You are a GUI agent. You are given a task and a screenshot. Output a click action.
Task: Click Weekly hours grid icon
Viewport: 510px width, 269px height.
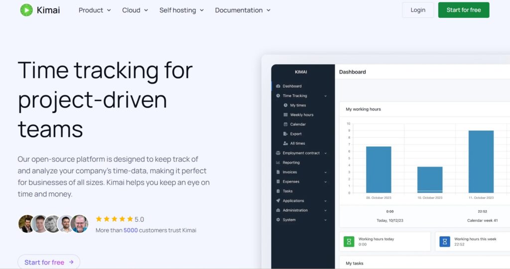pyautogui.click(x=285, y=115)
